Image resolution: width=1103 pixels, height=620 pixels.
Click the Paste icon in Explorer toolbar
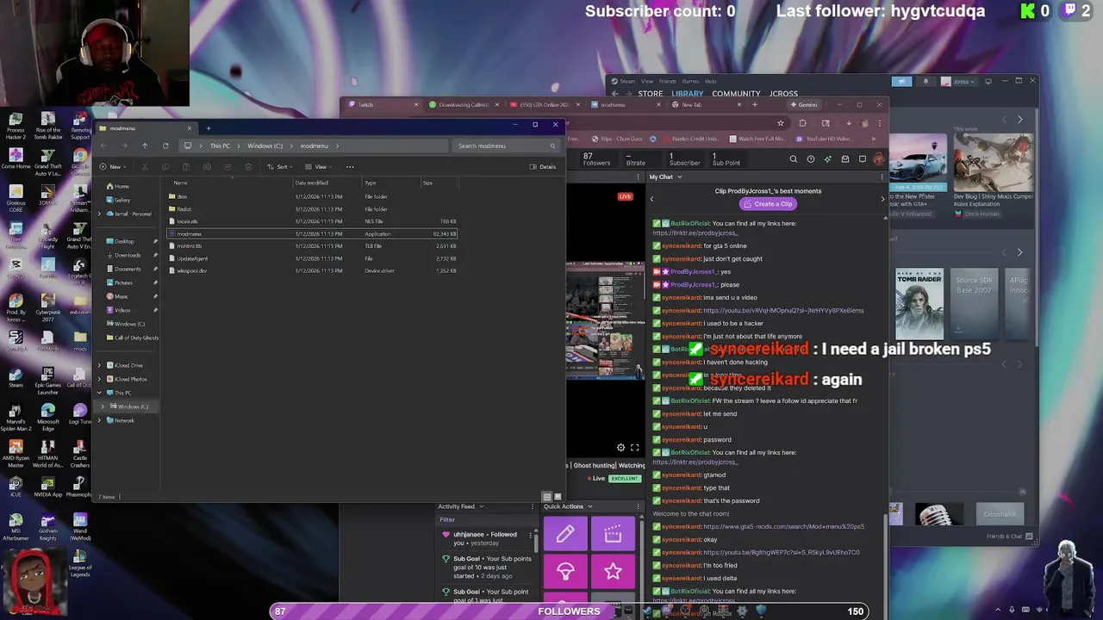185,166
